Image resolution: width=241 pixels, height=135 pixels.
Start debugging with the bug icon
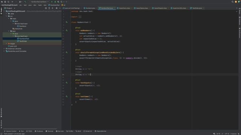pos(55,1)
